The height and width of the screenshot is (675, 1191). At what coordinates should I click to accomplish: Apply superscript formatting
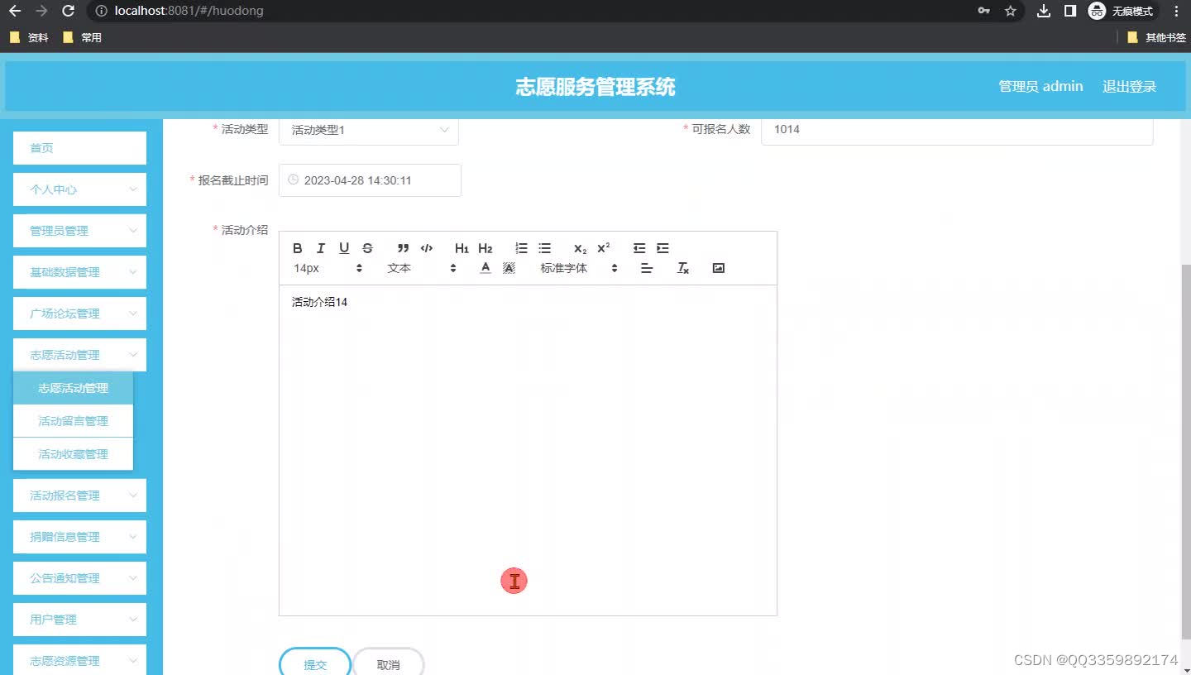pyautogui.click(x=604, y=248)
